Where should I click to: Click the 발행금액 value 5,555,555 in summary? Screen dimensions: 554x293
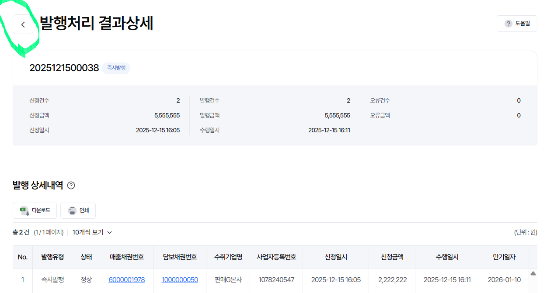click(338, 115)
